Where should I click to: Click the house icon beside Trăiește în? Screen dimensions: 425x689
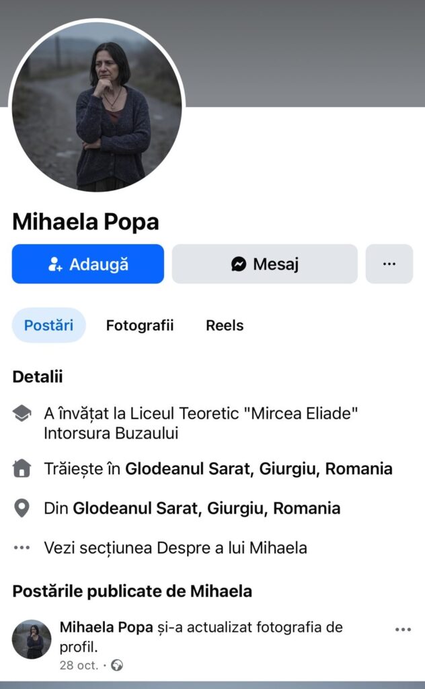pyautogui.click(x=22, y=468)
